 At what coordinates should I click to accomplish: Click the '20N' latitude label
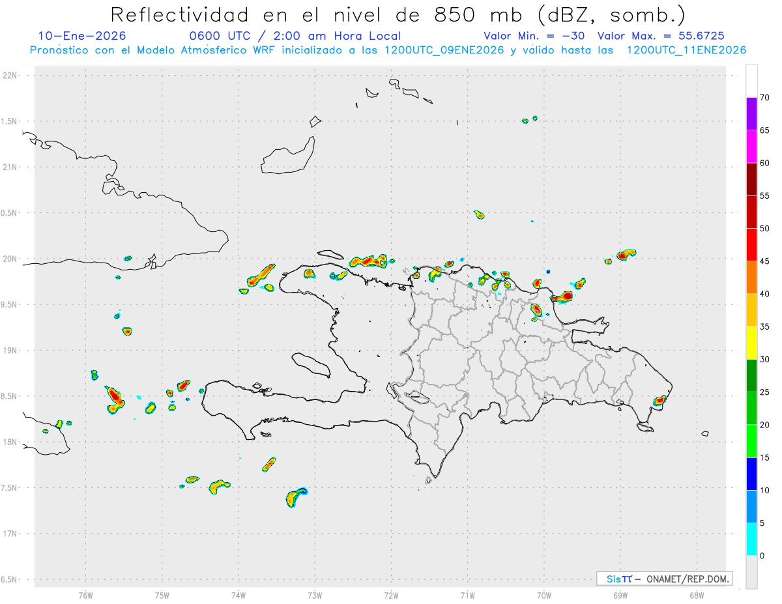[11, 259]
